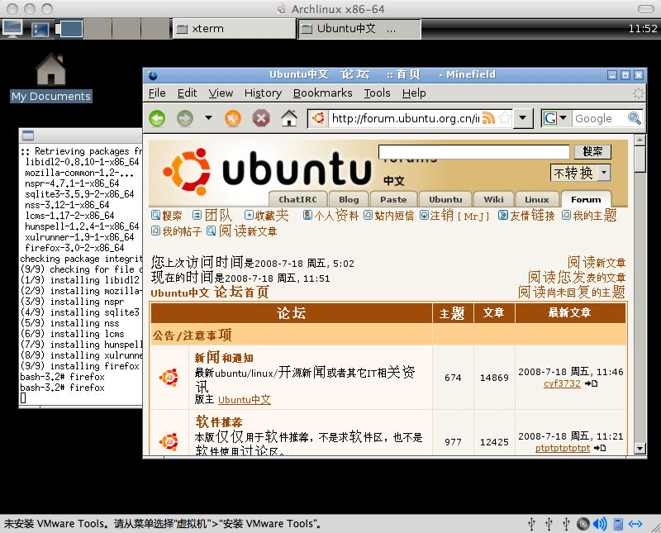Open the Tools menu
This screenshot has height=533, width=661.
(378, 93)
